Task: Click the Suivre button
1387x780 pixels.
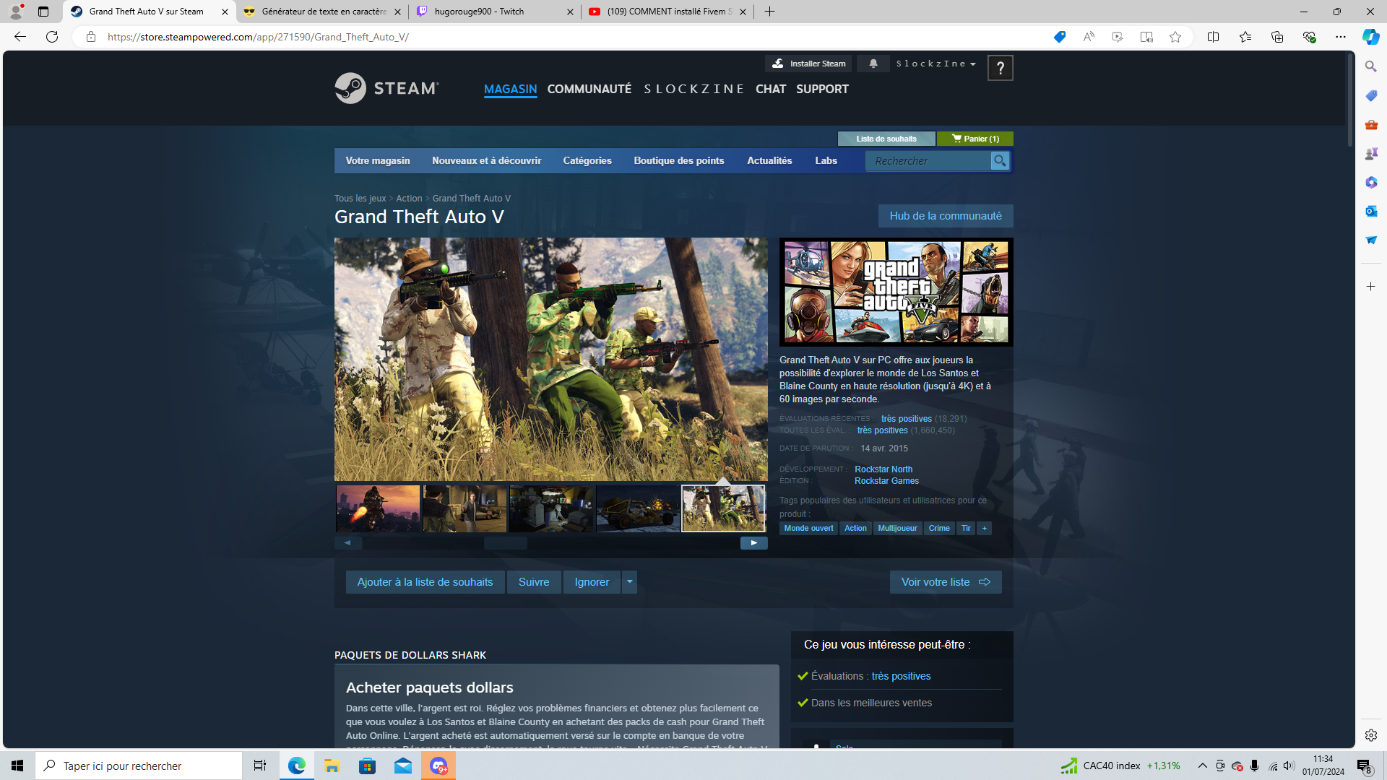Action: [534, 582]
